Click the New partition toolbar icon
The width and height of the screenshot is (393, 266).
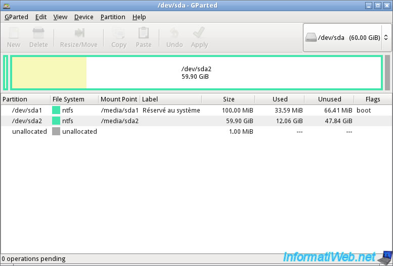coord(14,33)
